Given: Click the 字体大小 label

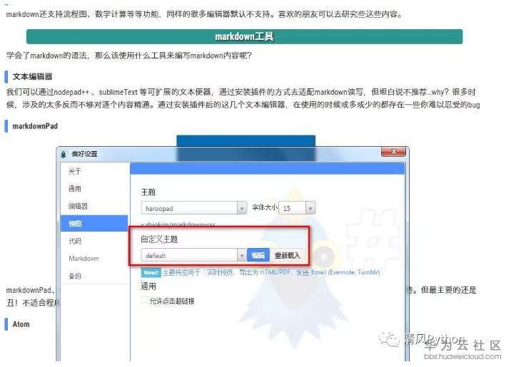Looking at the screenshot, I should [265, 207].
